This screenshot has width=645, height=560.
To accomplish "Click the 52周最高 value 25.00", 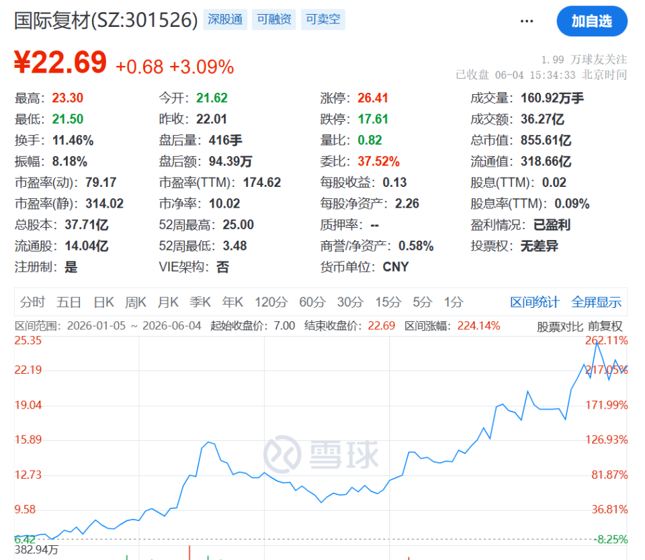I will (238, 225).
